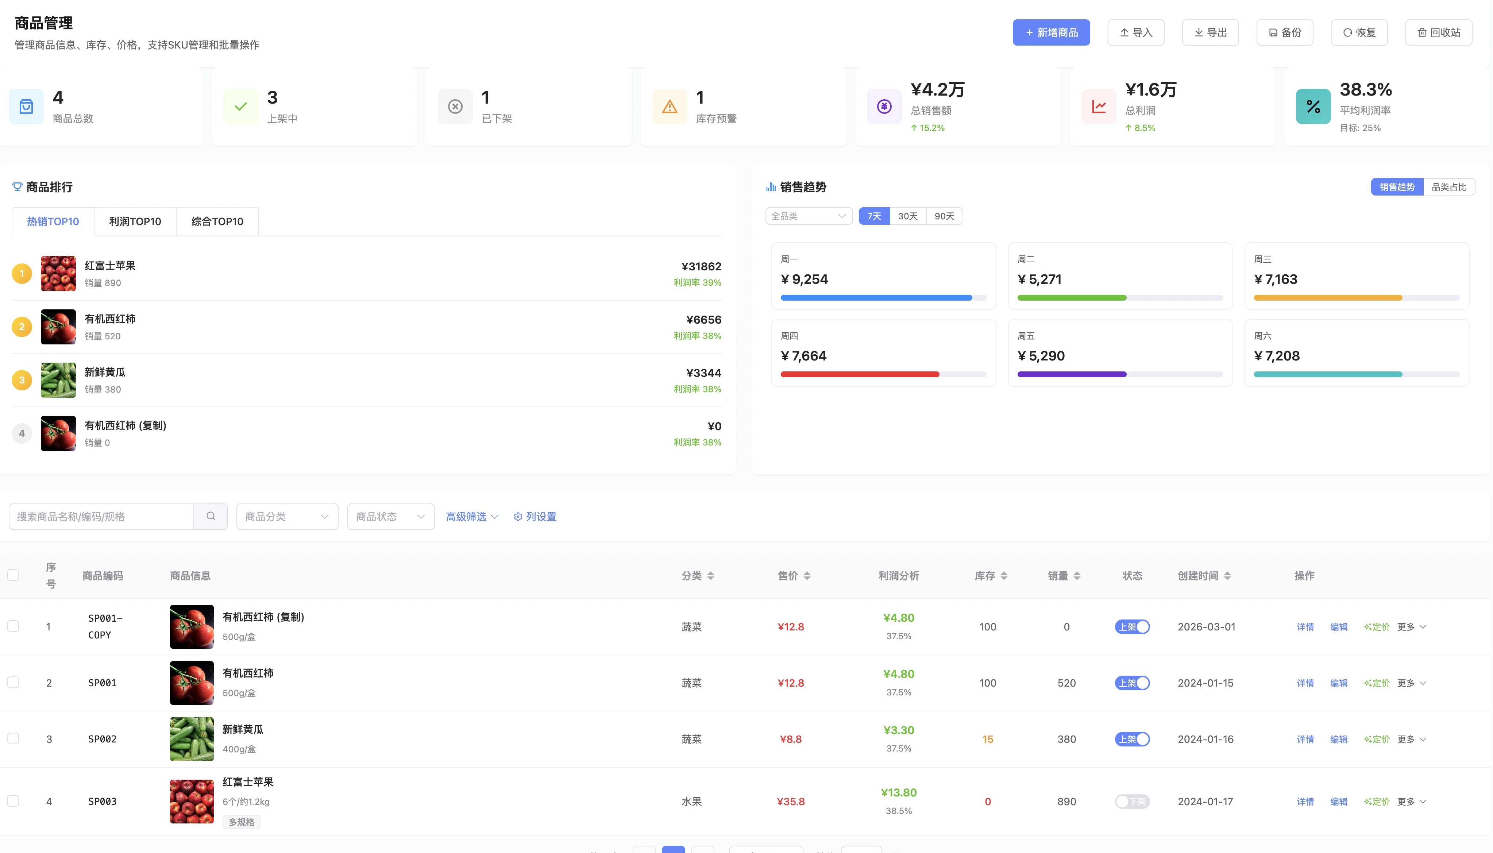Image resolution: width=1493 pixels, height=853 pixels.
Task: Expand 更多 menu for 新鲜黄瓜 row
Action: pos(1411,739)
